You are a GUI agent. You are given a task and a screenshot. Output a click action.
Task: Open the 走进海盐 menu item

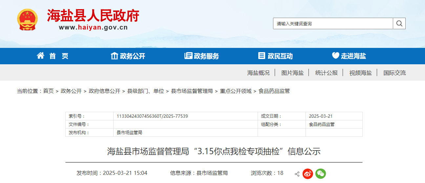(x=353, y=56)
